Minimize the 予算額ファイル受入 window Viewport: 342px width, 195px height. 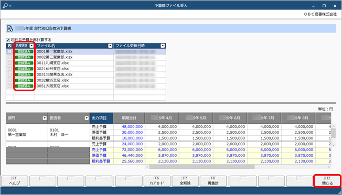(314, 6)
